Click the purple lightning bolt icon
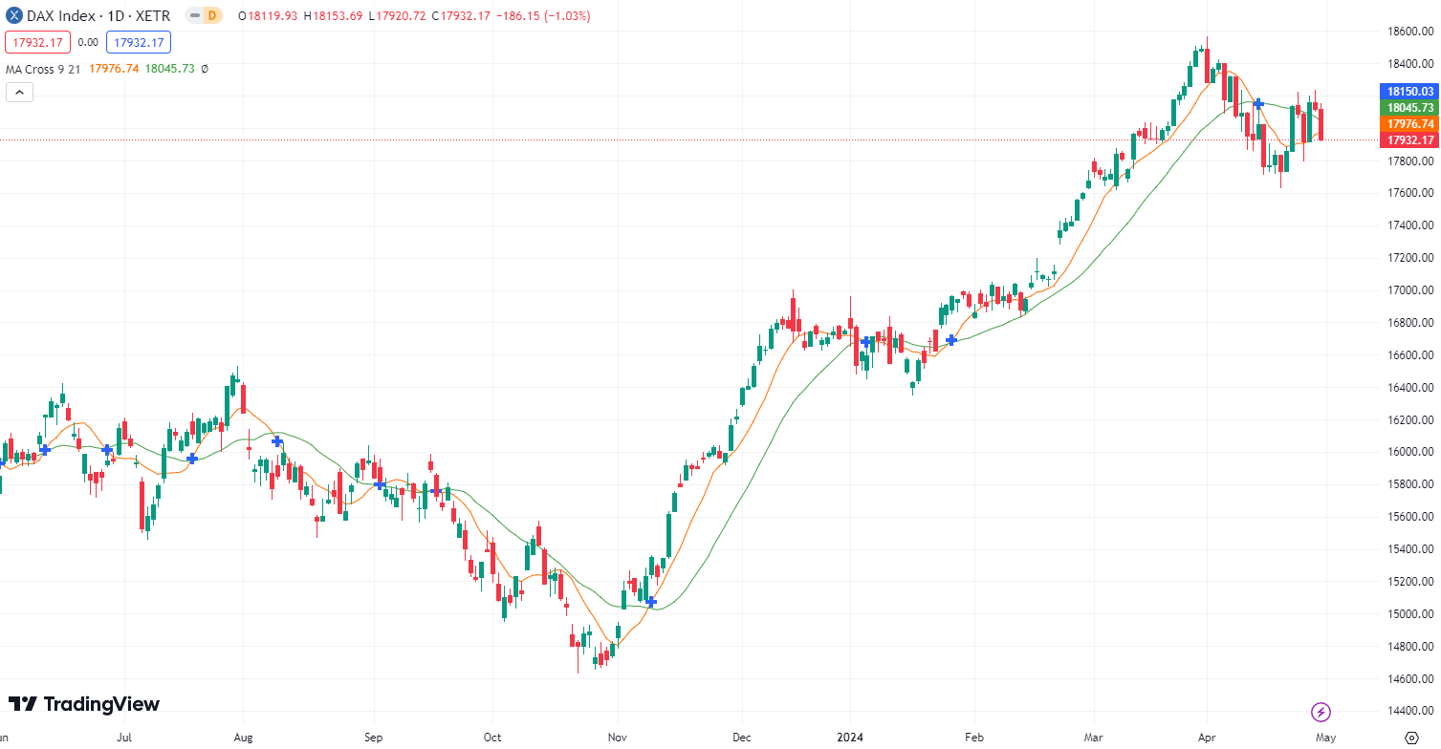The width and height of the screenshot is (1441, 749). 1321,712
